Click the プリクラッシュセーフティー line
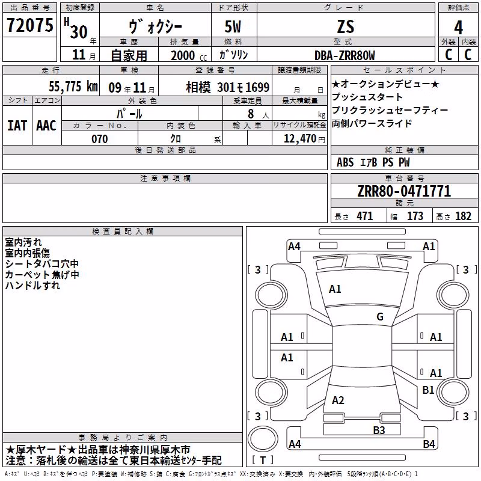The height and width of the screenshot is (481, 481). [x=390, y=110]
